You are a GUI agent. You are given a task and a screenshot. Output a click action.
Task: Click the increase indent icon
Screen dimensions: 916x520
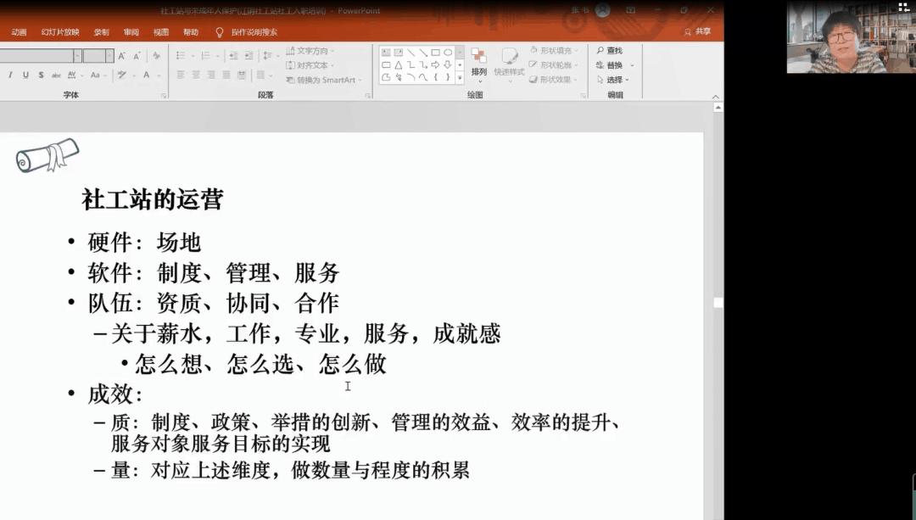pos(248,56)
